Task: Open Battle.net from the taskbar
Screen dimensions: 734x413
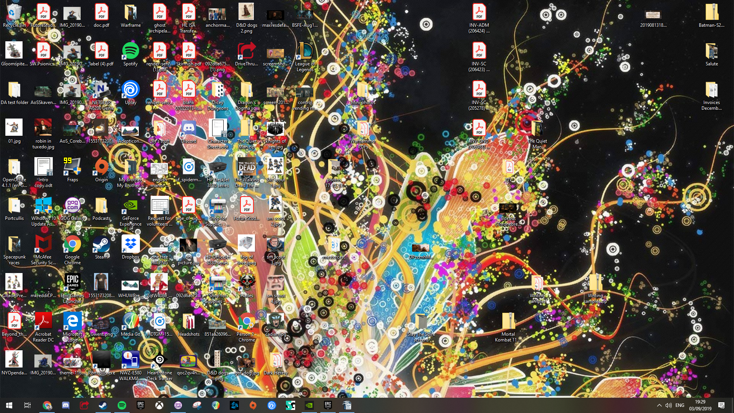Action: (x=234, y=405)
